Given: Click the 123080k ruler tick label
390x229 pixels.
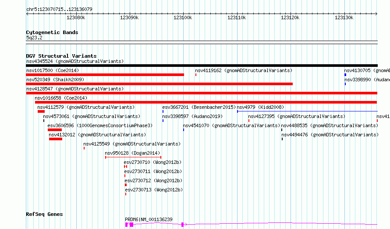Looking at the screenshot, I should tap(76, 17).
